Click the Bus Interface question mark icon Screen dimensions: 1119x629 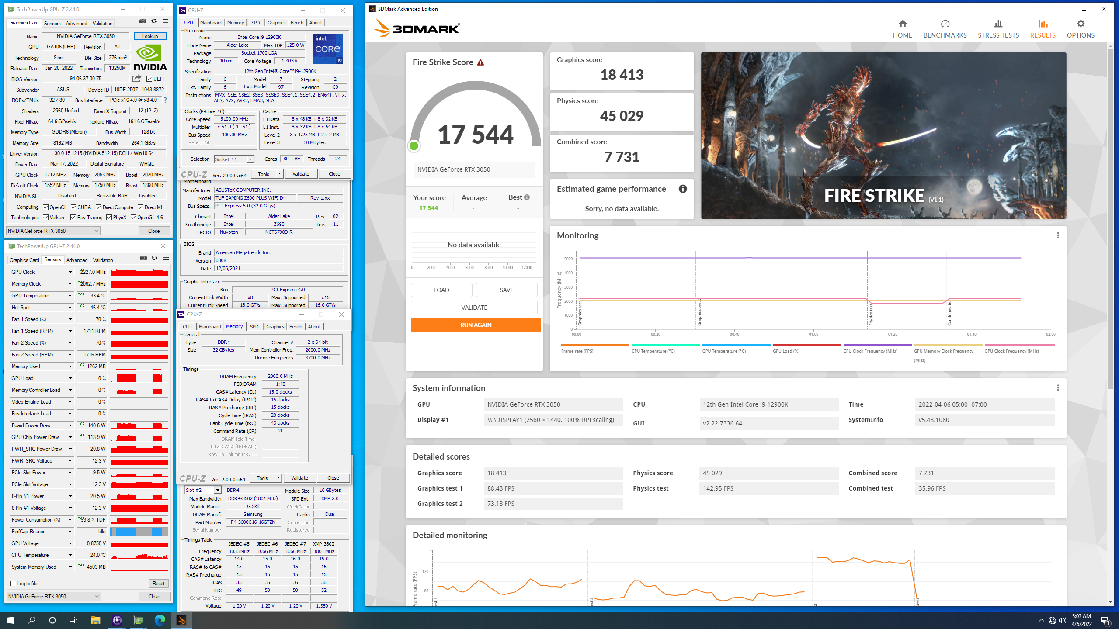point(165,100)
